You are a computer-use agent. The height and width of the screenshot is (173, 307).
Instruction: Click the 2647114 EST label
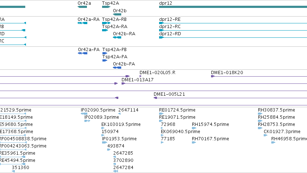click(x=128, y=110)
